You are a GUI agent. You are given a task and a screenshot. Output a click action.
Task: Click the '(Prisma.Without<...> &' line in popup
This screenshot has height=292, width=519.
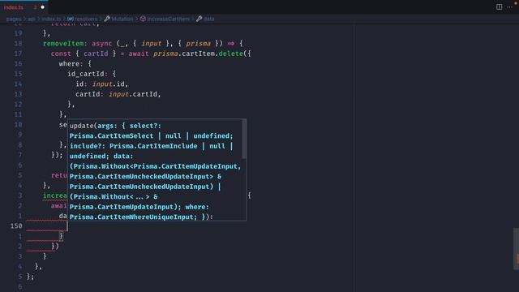point(114,196)
